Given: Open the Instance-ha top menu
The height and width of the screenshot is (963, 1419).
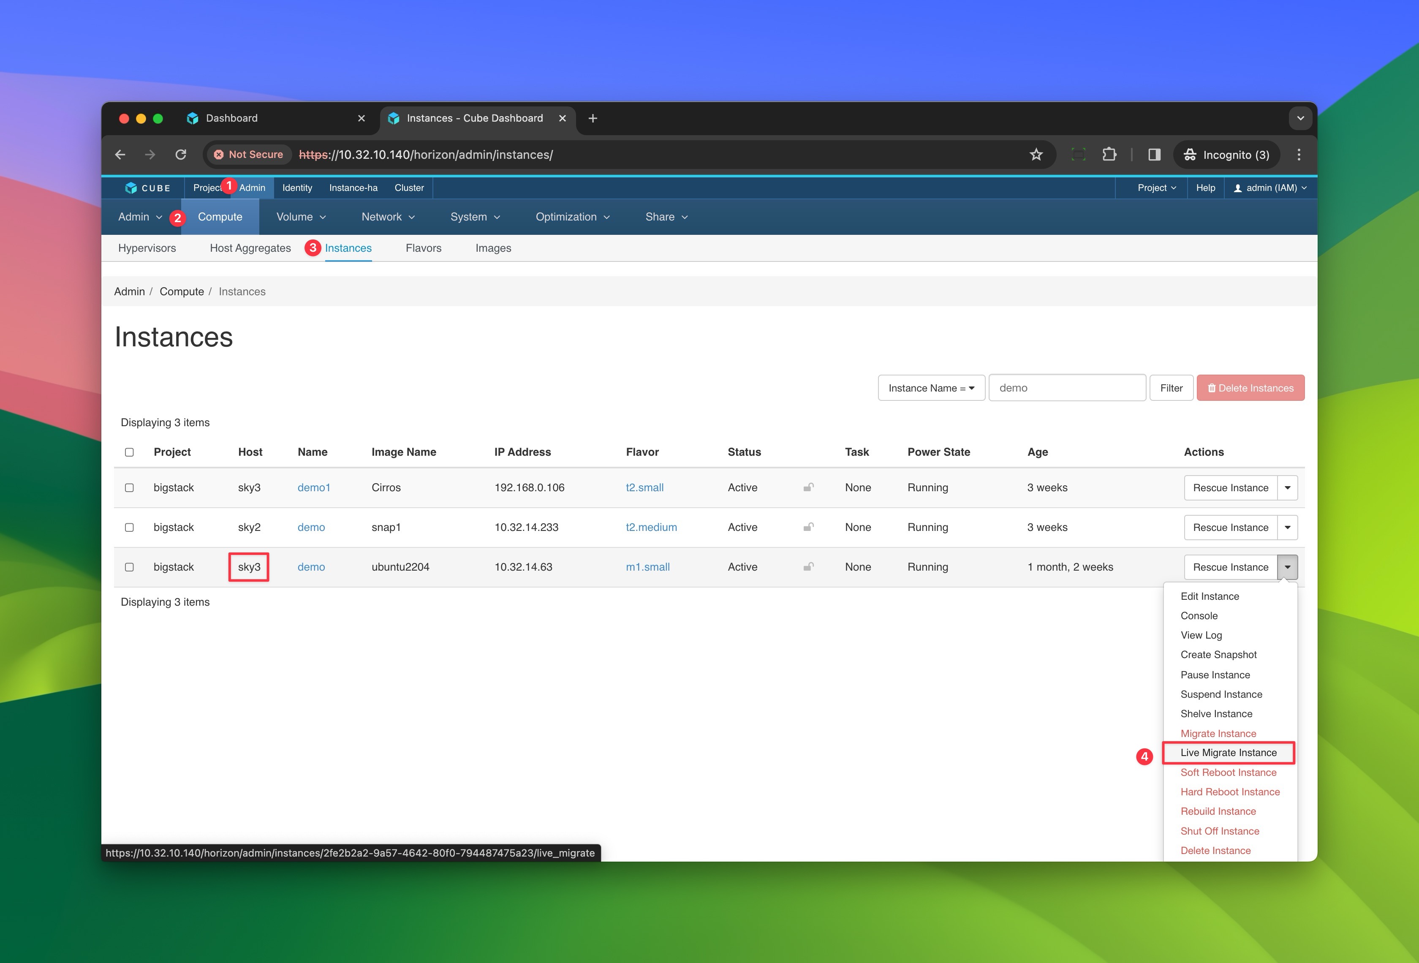Looking at the screenshot, I should point(353,188).
